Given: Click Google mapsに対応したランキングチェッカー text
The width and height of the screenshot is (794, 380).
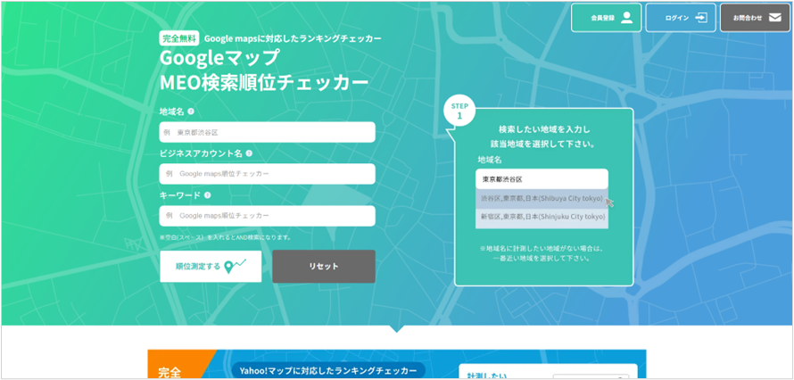Looking at the screenshot, I should (293, 38).
